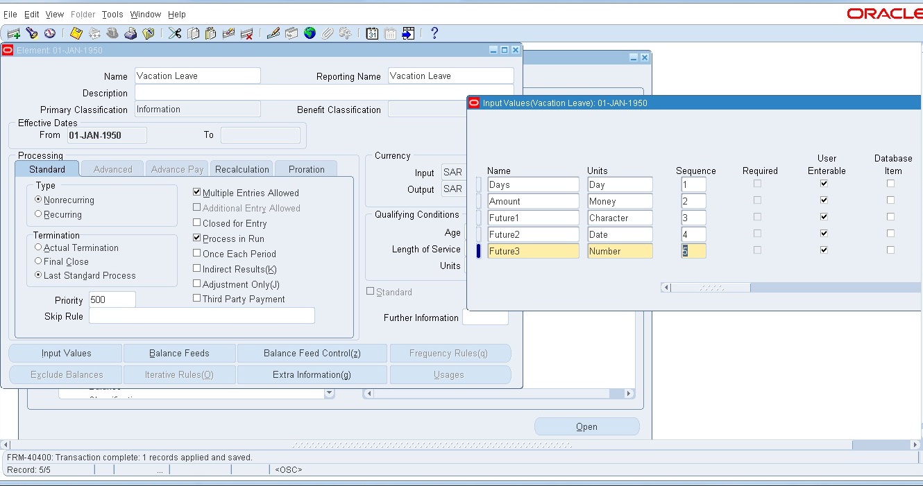Image resolution: width=923 pixels, height=486 pixels.
Task: Click the Save icon in the toolbar
Action: 76,33
